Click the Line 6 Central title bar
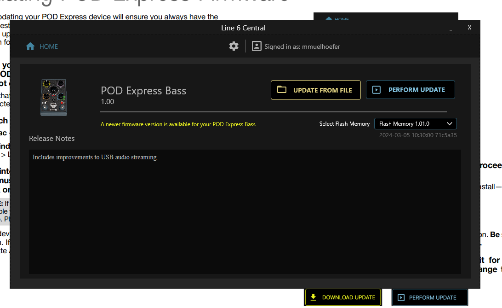This screenshot has height=308, width=502. (x=243, y=28)
